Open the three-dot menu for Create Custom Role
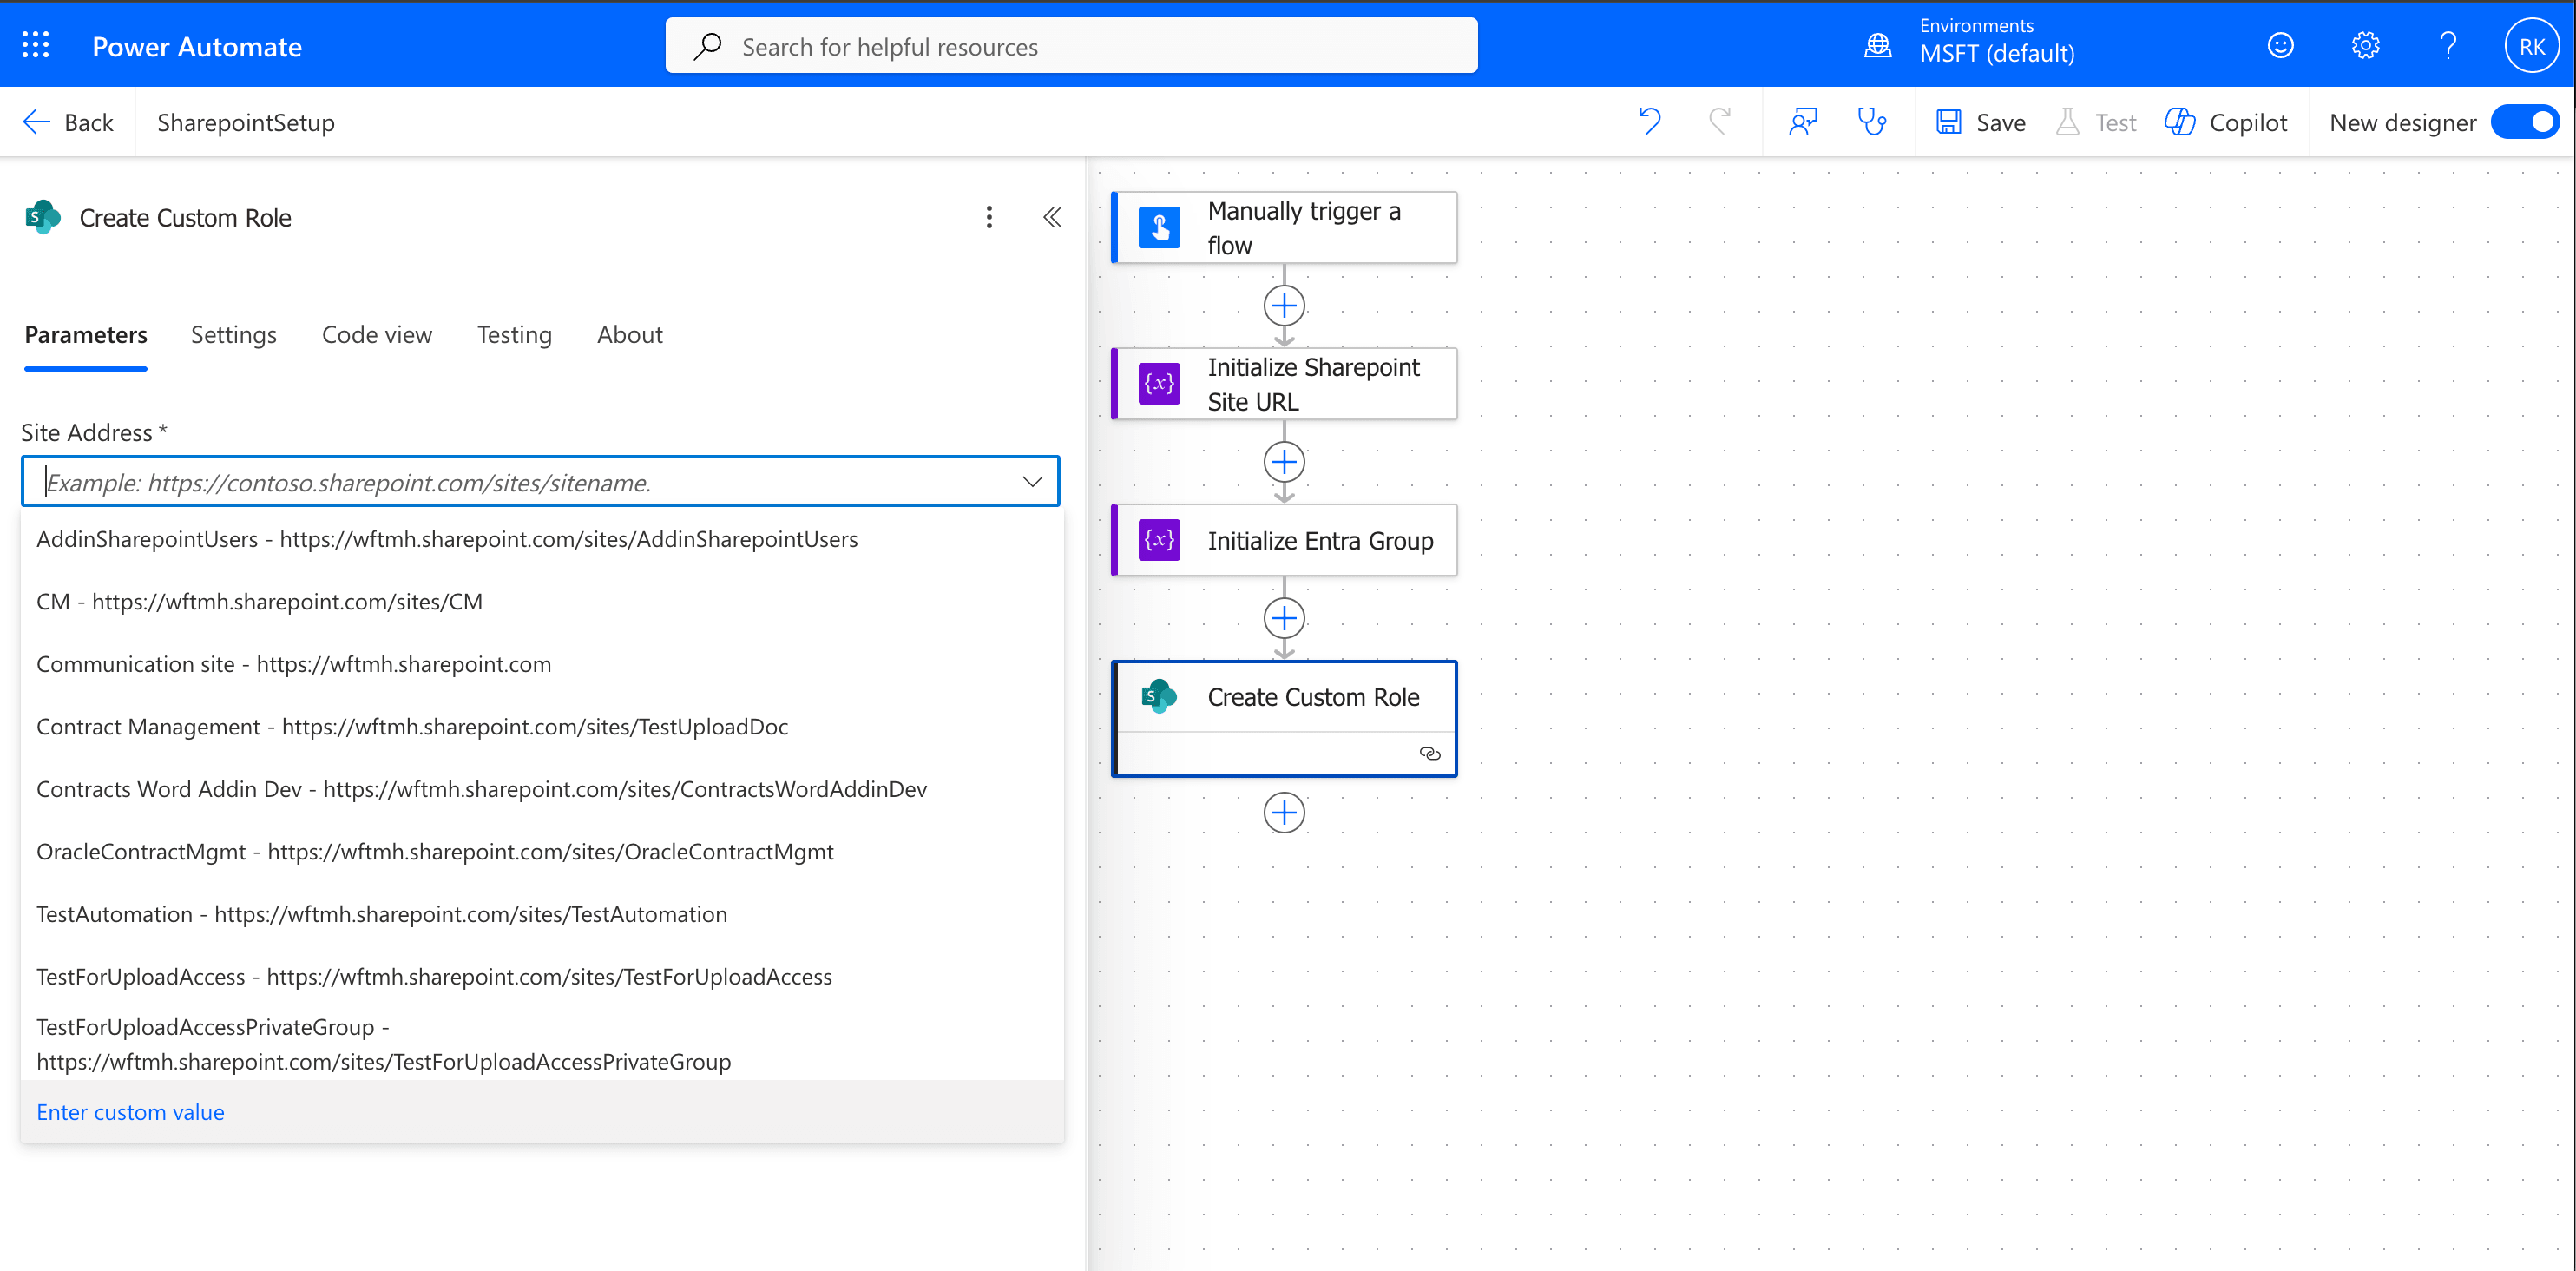This screenshot has width=2576, height=1271. coord(989,218)
